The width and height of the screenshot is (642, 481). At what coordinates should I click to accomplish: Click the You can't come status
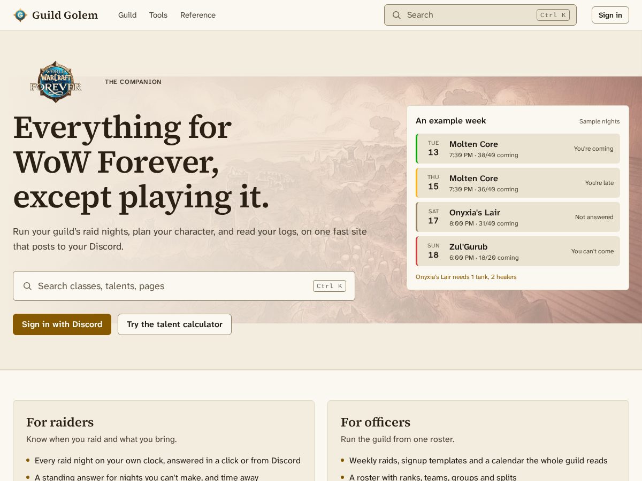pos(592,251)
